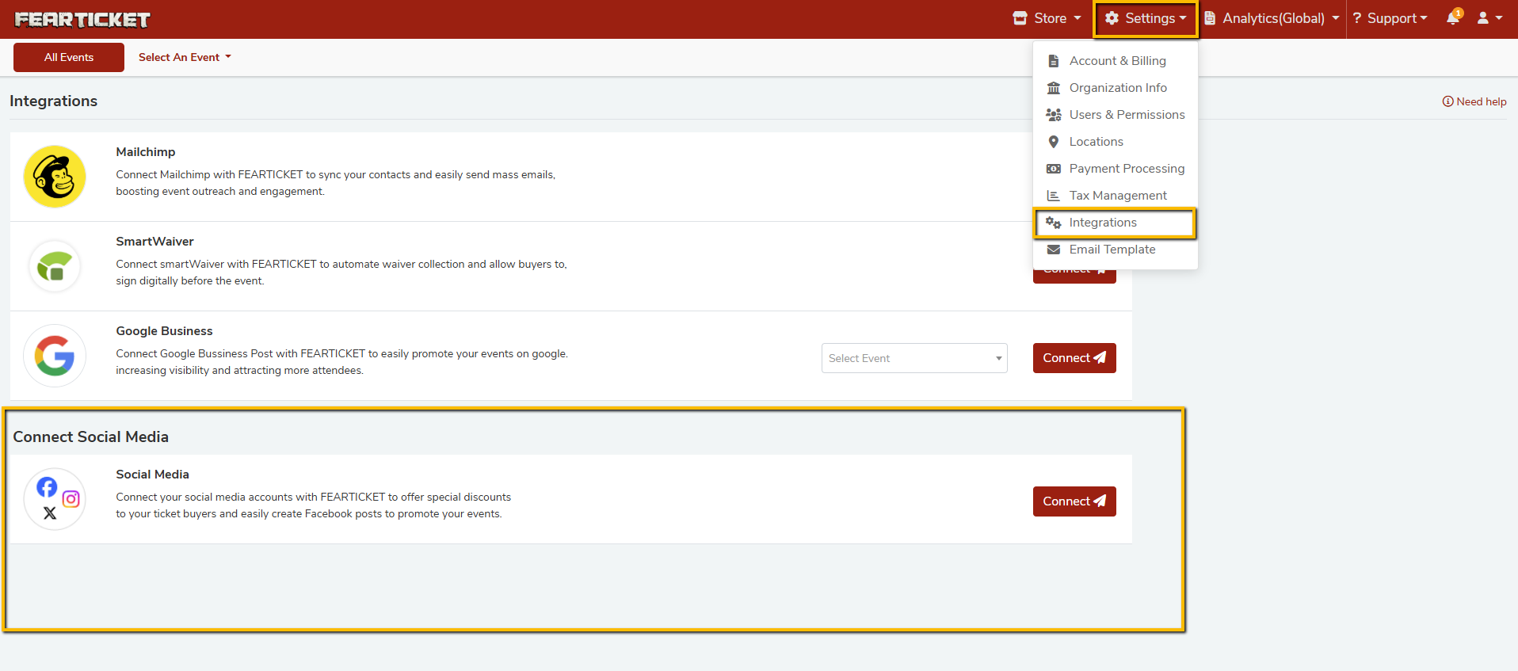Open Payment Processing menu entry
1518x671 pixels.
coord(1116,169)
